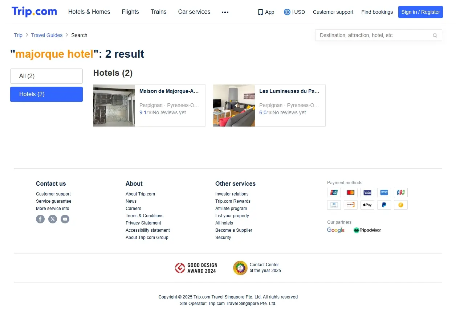Open List your property link
This screenshot has height=334, width=456.
(232, 216)
